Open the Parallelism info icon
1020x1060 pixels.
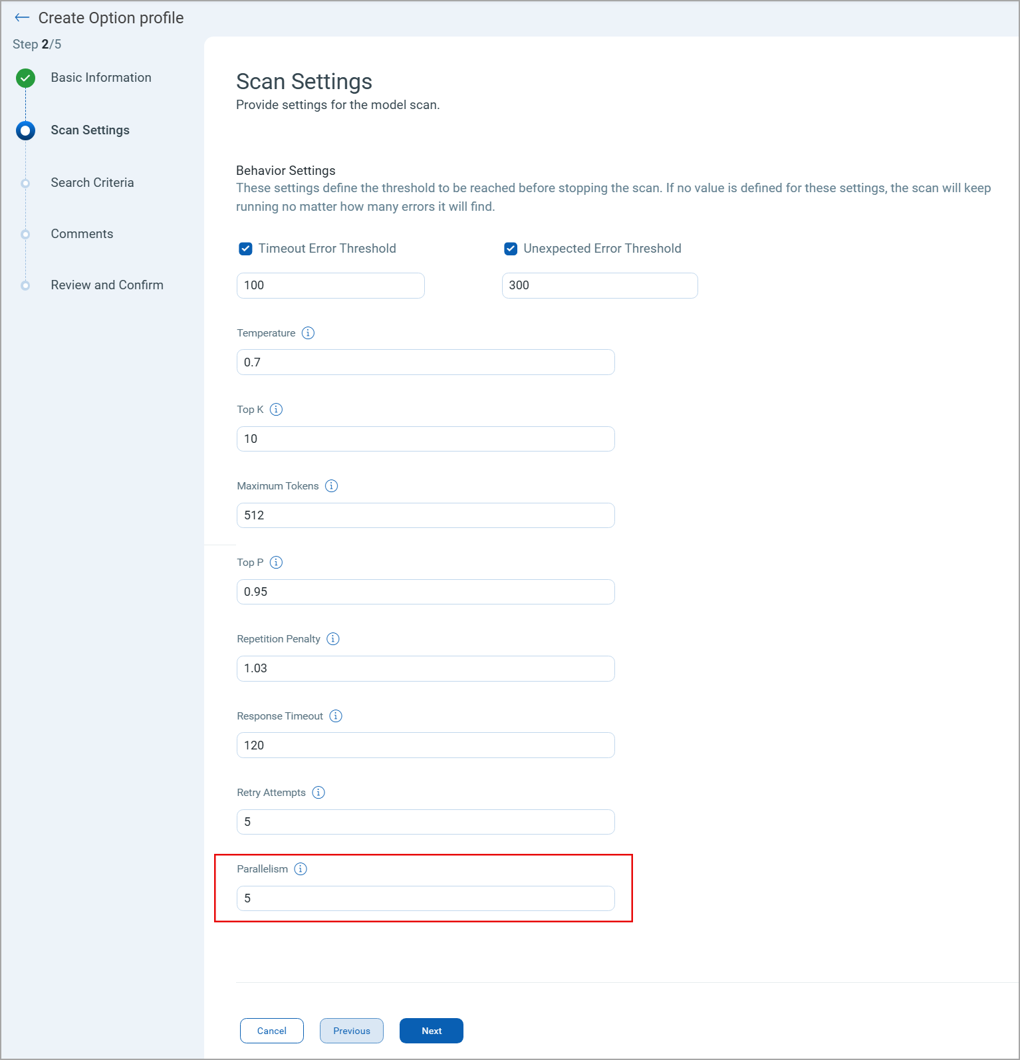pos(301,869)
